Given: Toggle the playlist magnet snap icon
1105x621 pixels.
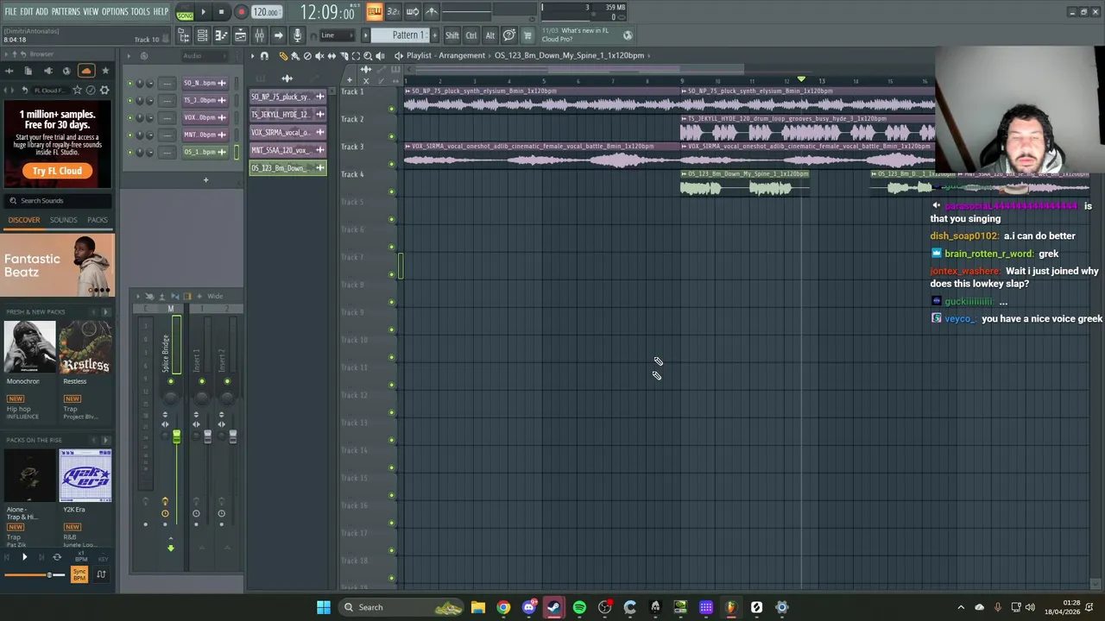Looking at the screenshot, I should 264,56.
